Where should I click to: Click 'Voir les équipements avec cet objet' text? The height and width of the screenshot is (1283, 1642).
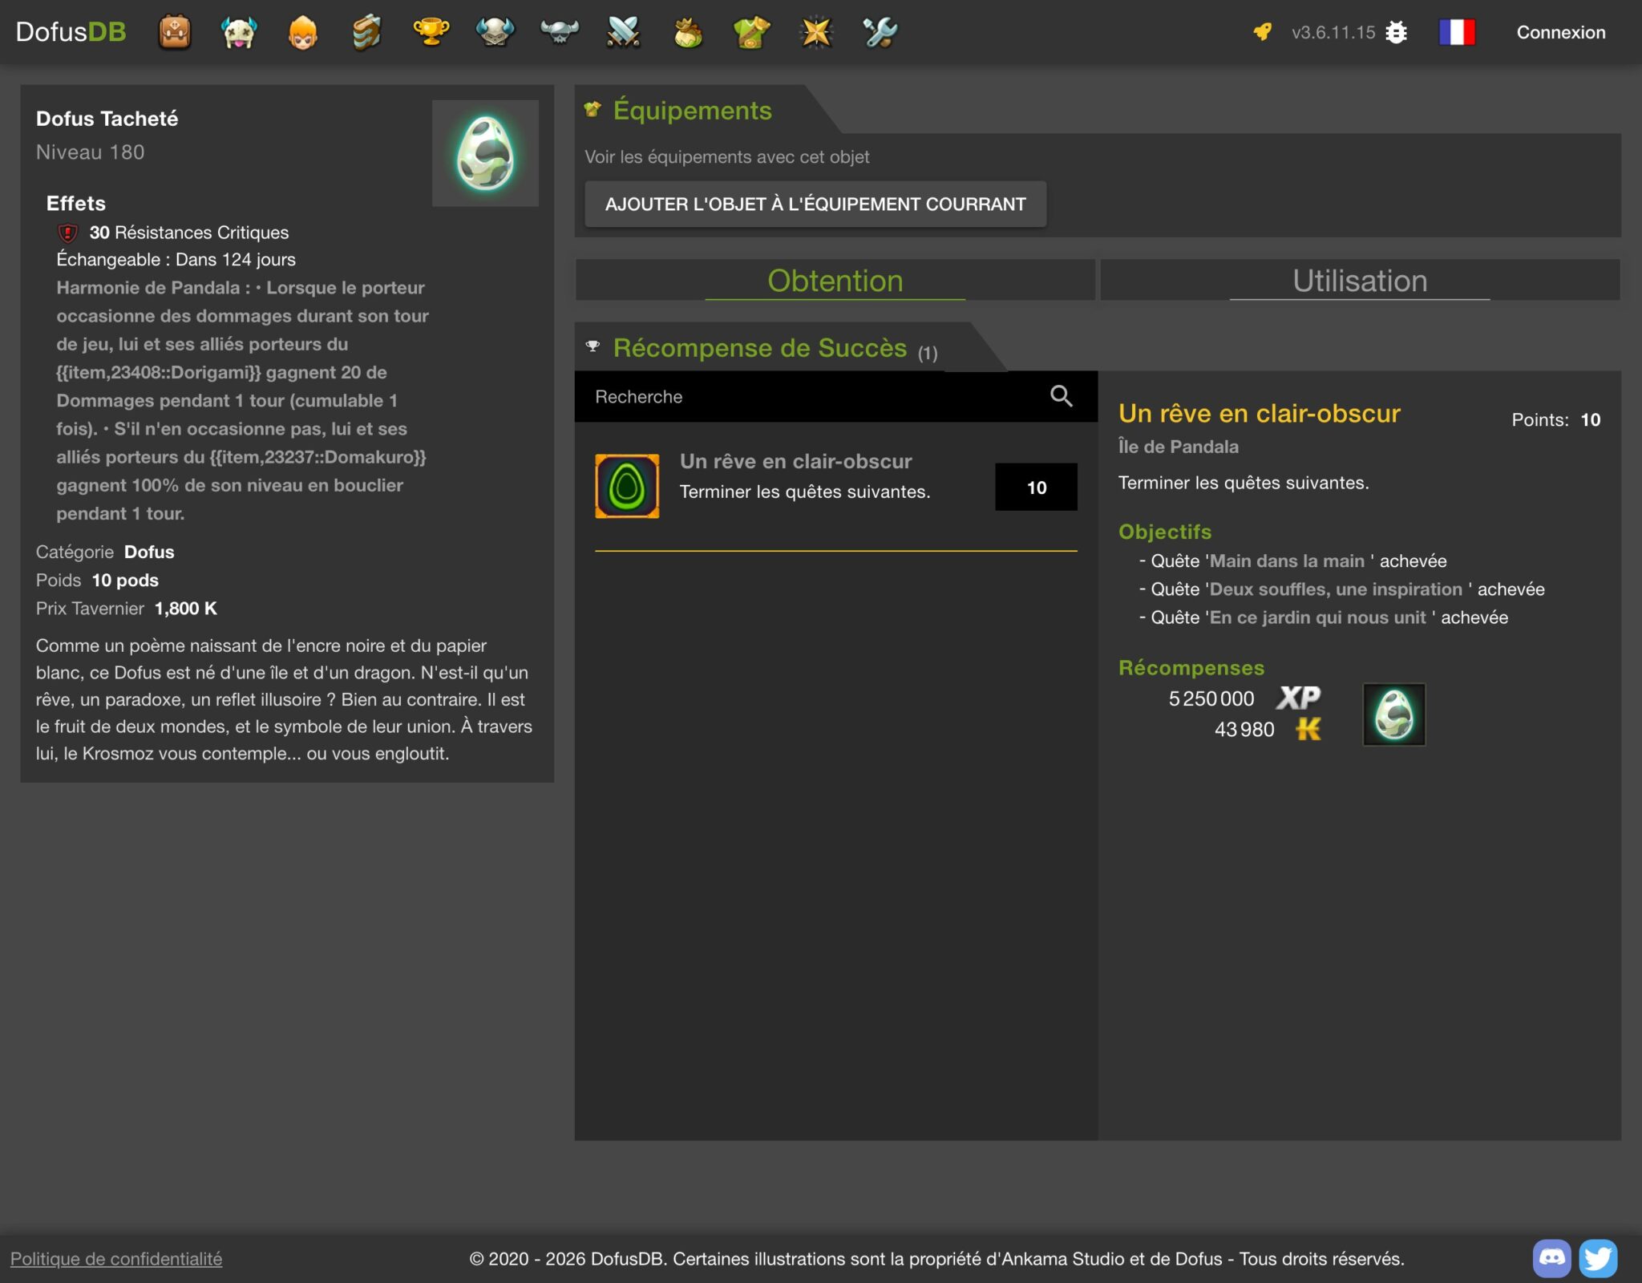[726, 156]
